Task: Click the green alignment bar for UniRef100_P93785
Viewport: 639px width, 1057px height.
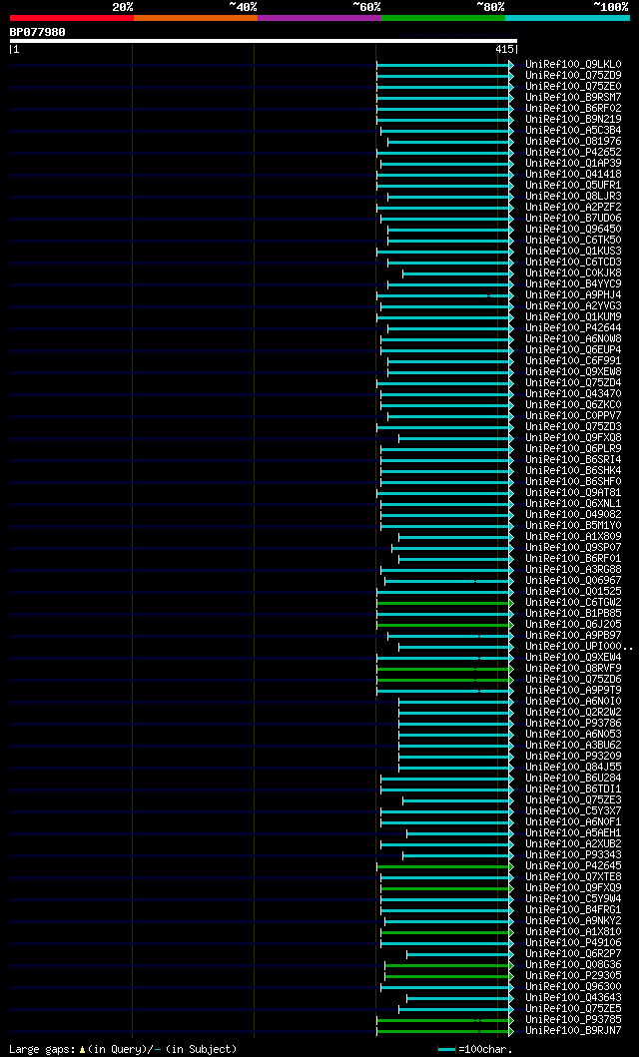Action: point(443,1020)
